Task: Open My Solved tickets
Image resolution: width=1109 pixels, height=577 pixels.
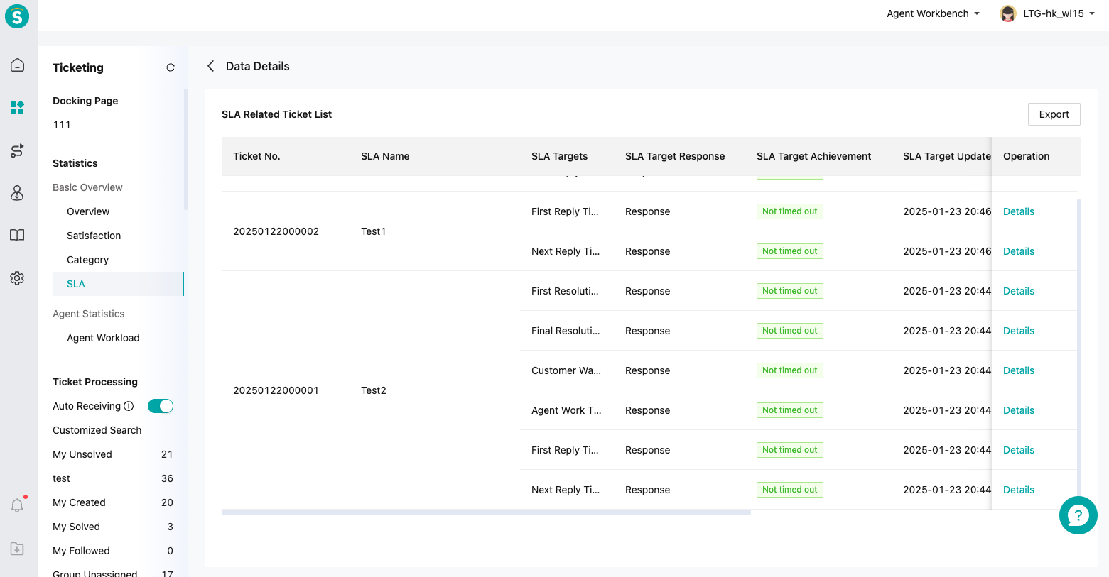Action: 113,527
